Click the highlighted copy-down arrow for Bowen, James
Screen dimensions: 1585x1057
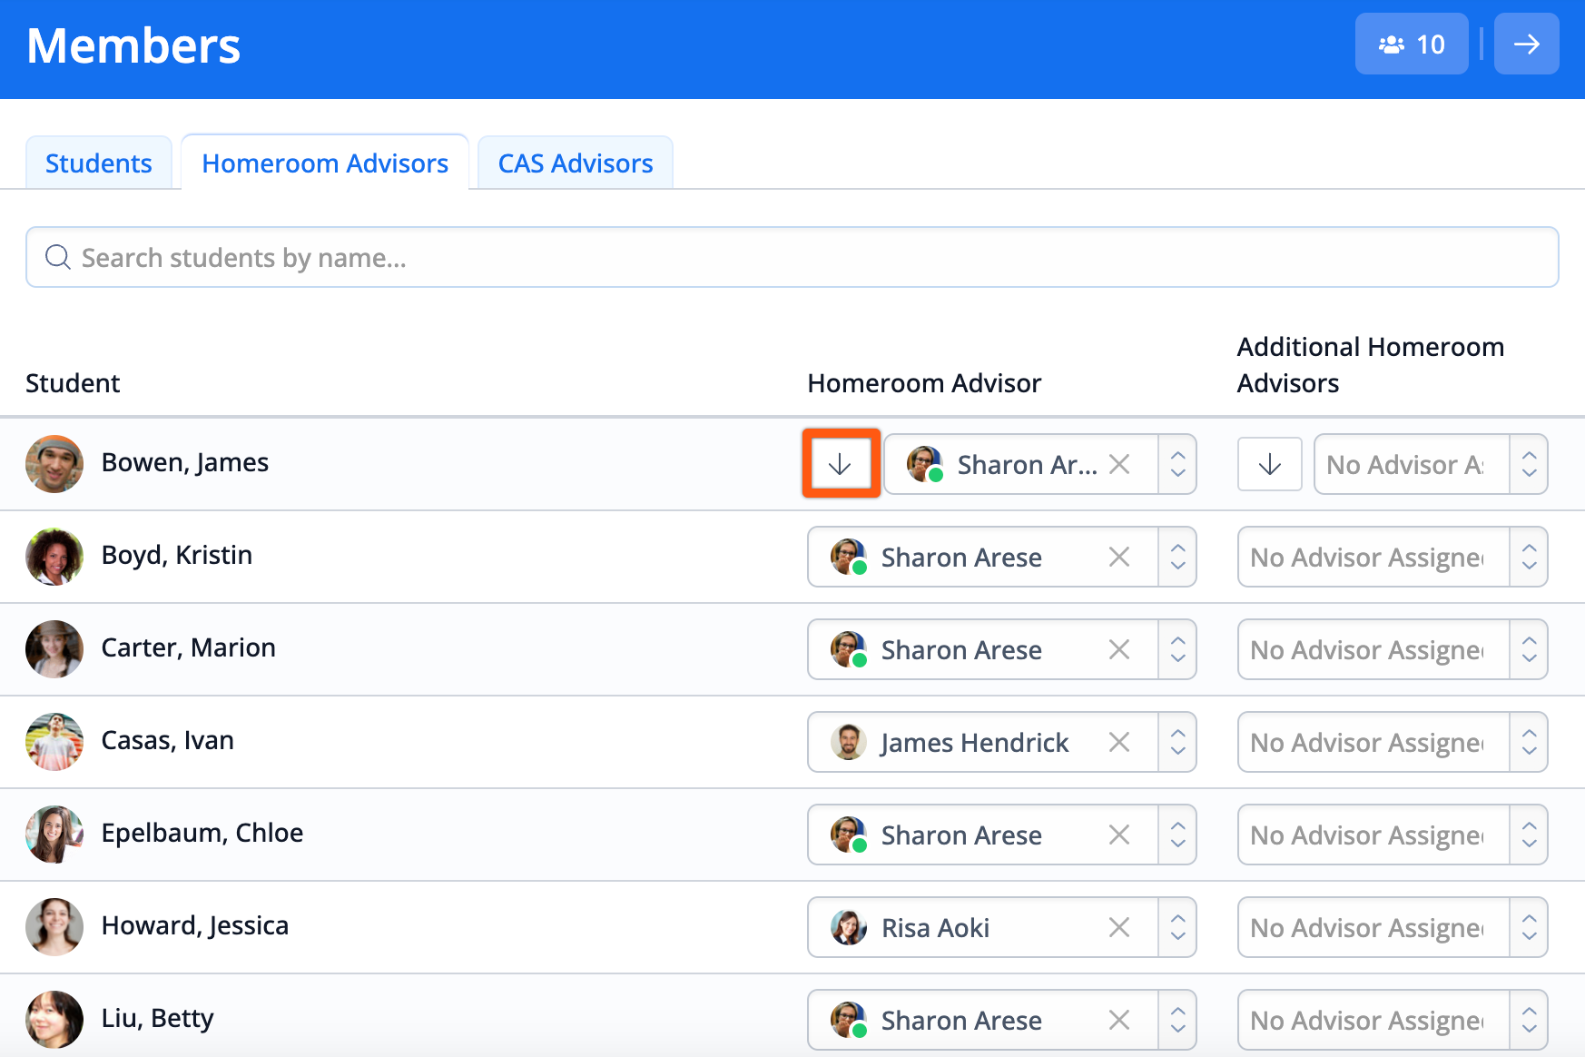point(841,464)
